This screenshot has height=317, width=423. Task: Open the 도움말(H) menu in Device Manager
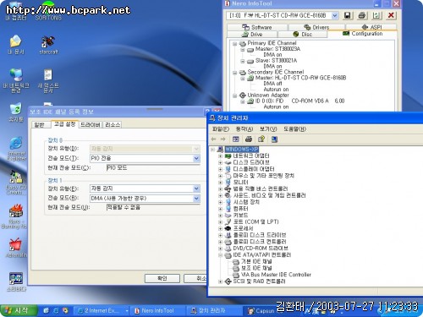(x=294, y=129)
